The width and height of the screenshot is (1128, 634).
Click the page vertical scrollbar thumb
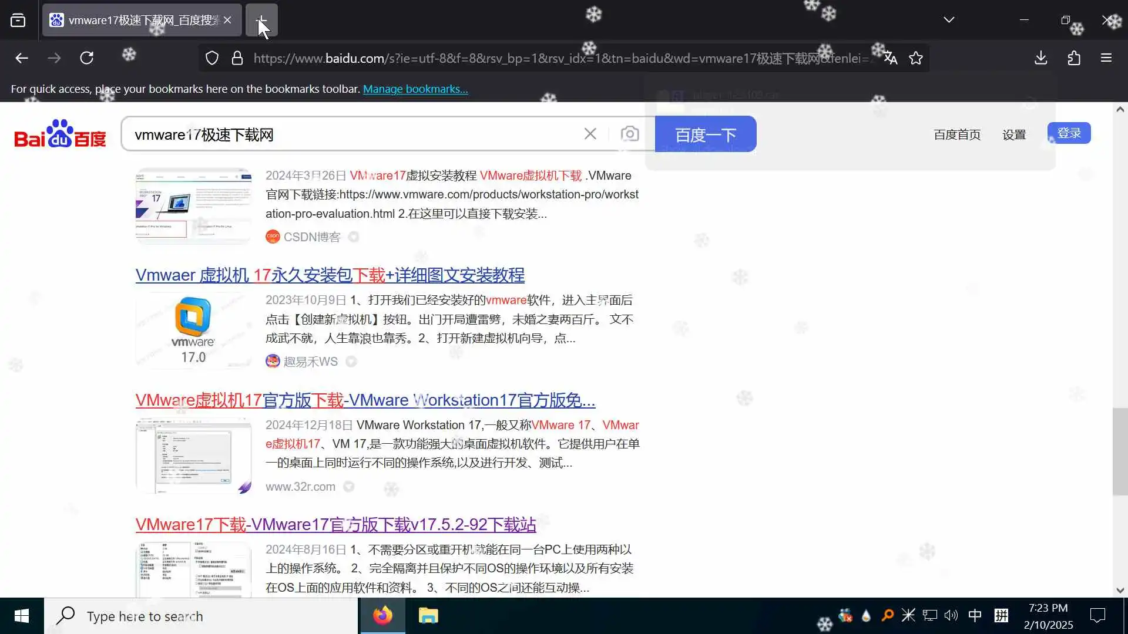coord(1120,452)
